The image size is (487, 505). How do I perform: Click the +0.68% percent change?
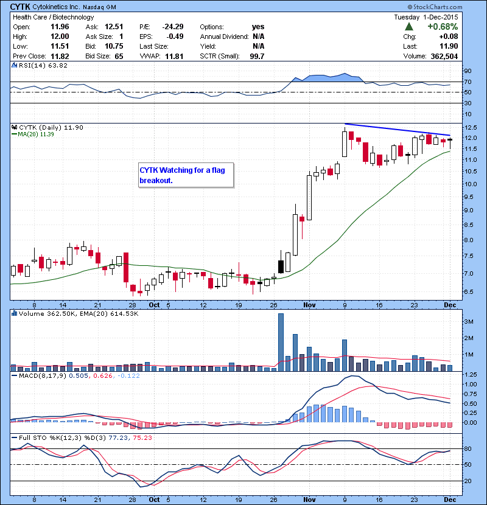443,27
